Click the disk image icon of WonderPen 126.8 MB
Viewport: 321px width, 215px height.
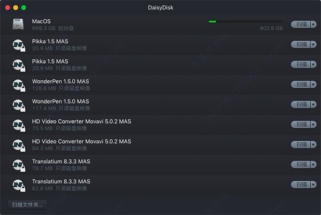coord(19,85)
